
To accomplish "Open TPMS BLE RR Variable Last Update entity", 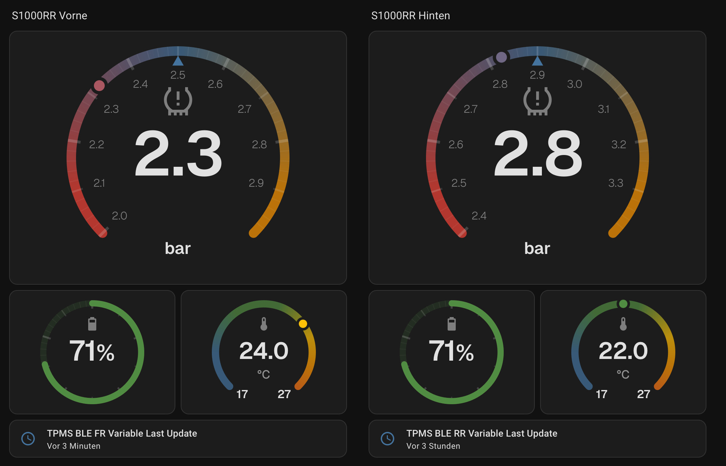I will coord(481,434).
